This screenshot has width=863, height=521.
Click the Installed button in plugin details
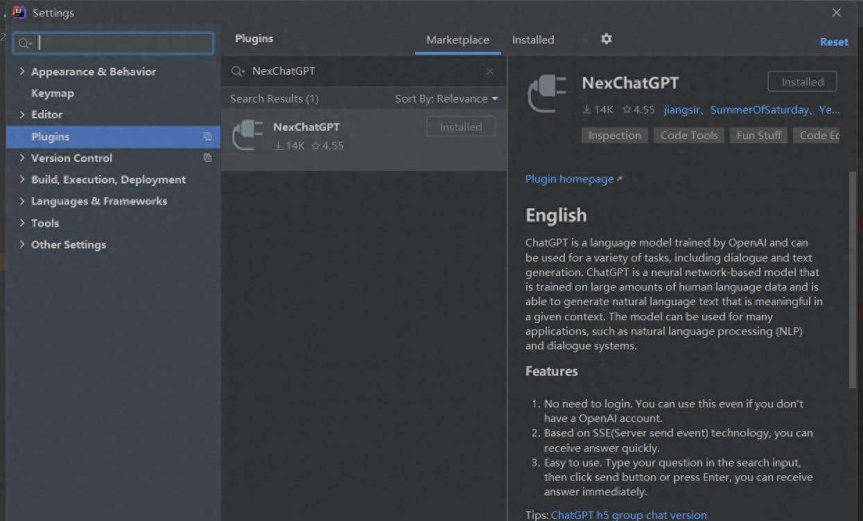coord(802,82)
